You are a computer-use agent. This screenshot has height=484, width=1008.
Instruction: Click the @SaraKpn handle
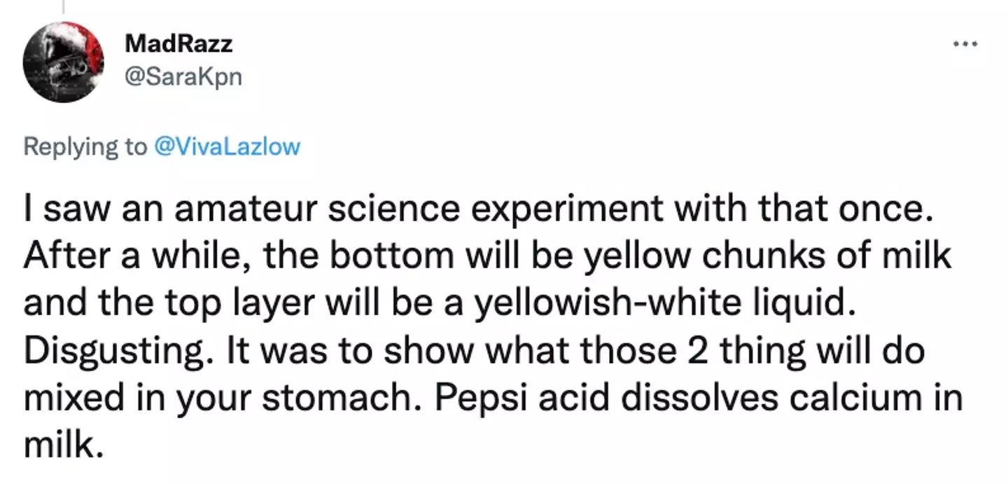click(x=183, y=76)
